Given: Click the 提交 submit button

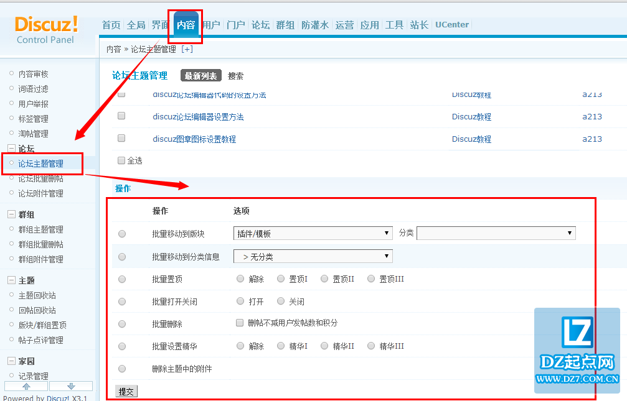Looking at the screenshot, I should [x=126, y=392].
